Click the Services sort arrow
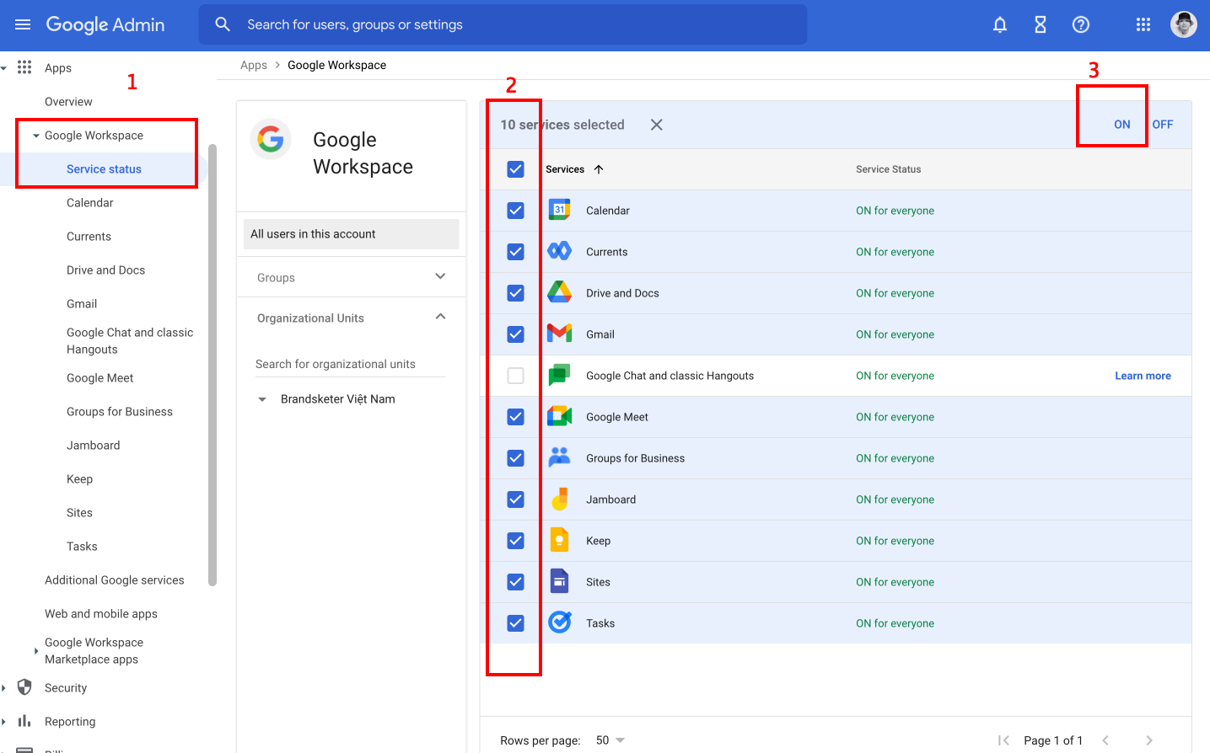 coord(599,169)
